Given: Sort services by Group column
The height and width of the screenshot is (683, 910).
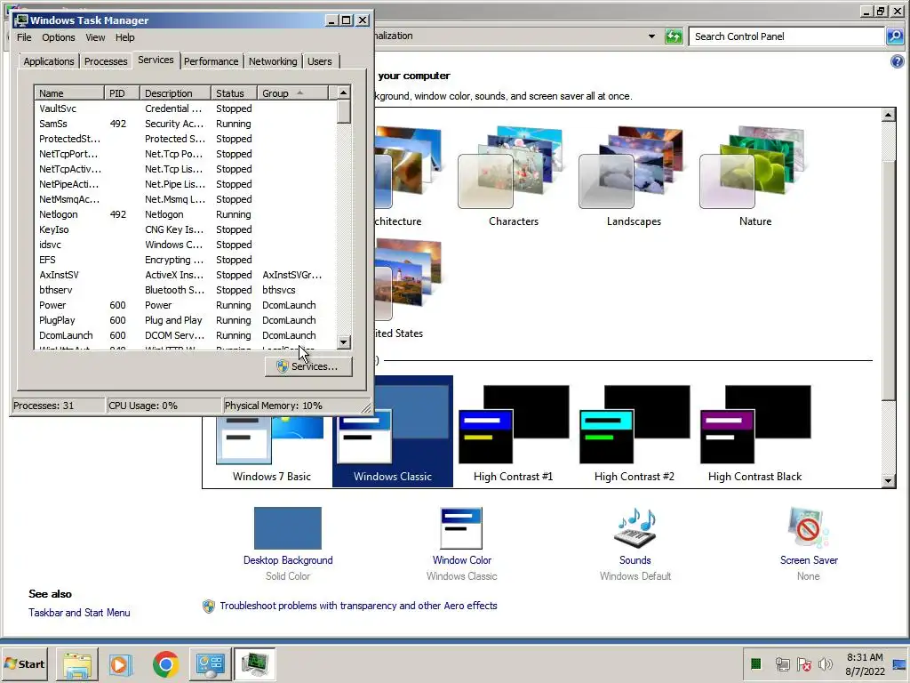Looking at the screenshot, I should point(292,92).
